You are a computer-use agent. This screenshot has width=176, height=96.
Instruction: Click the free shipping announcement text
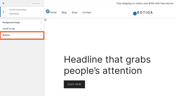145,3
